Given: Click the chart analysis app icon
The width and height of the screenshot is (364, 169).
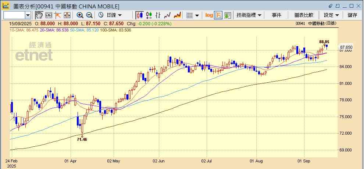Looking at the screenshot, I should (6, 5).
